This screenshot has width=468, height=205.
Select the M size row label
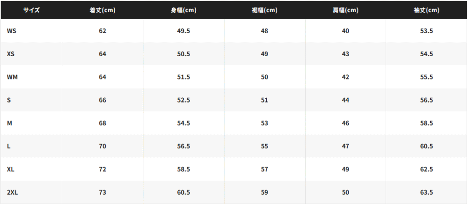pos(9,123)
